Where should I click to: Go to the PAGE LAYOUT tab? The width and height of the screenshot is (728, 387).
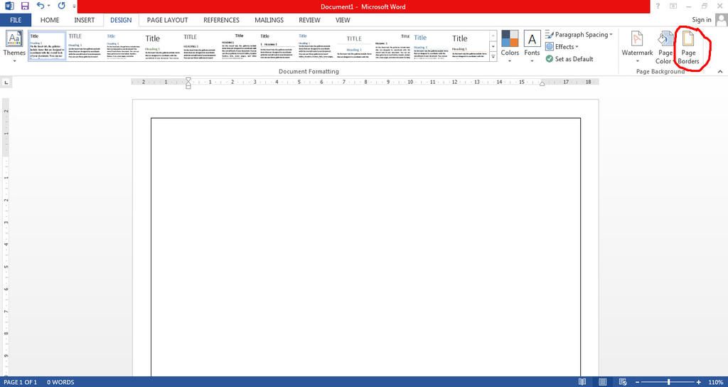click(x=167, y=20)
